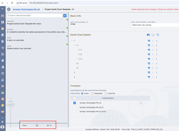Open the user avatar at sidebar bottom
The height and width of the screenshot is (131, 179).
click(3, 127)
